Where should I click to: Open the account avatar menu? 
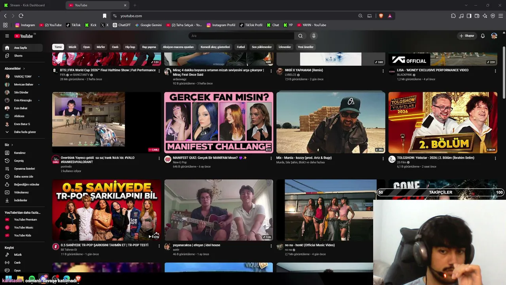[494, 36]
